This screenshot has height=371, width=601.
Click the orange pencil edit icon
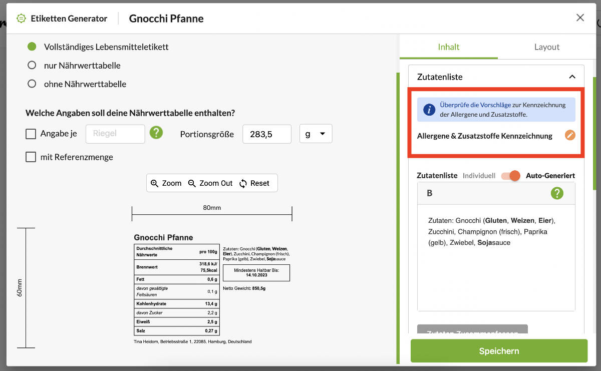[x=570, y=135]
